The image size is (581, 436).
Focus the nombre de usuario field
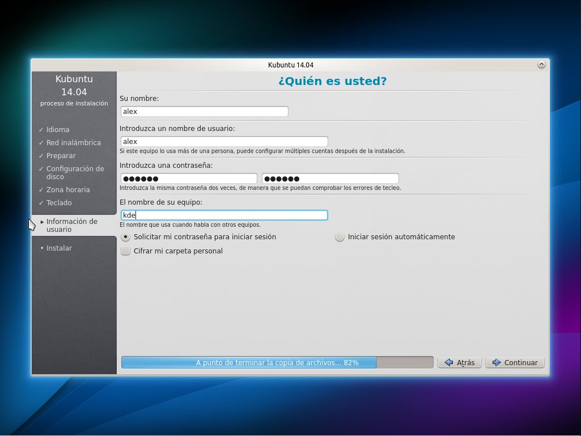tap(224, 141)
